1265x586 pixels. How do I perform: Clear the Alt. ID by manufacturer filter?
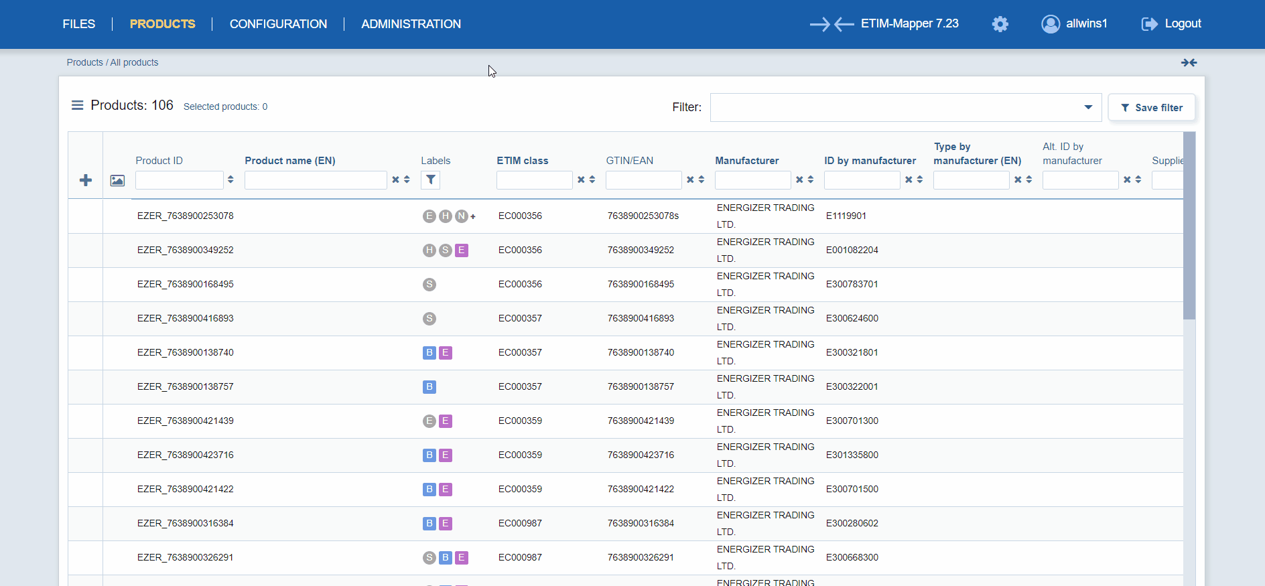(x=1127, y=179)
